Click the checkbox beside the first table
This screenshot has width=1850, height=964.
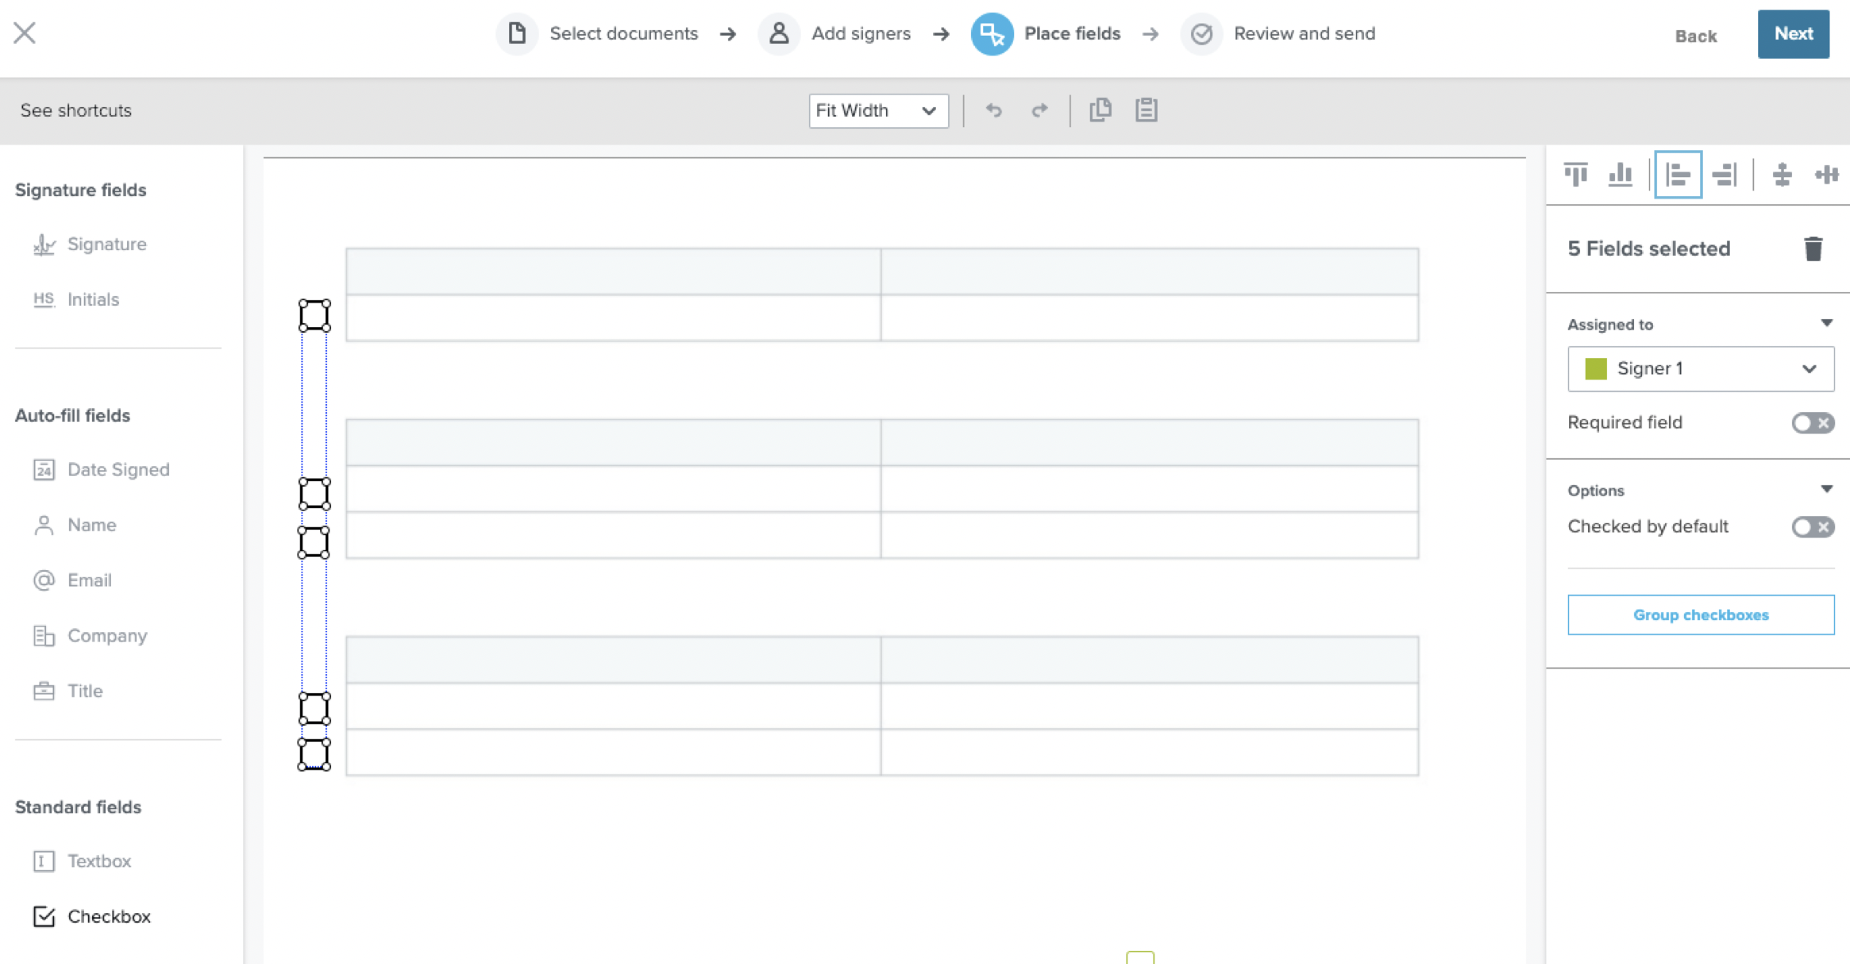click(314, 315)
